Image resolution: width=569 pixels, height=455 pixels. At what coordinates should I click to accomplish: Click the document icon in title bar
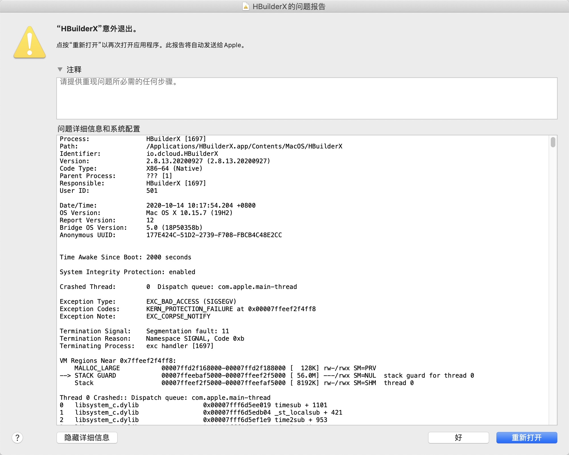(246, 6)
